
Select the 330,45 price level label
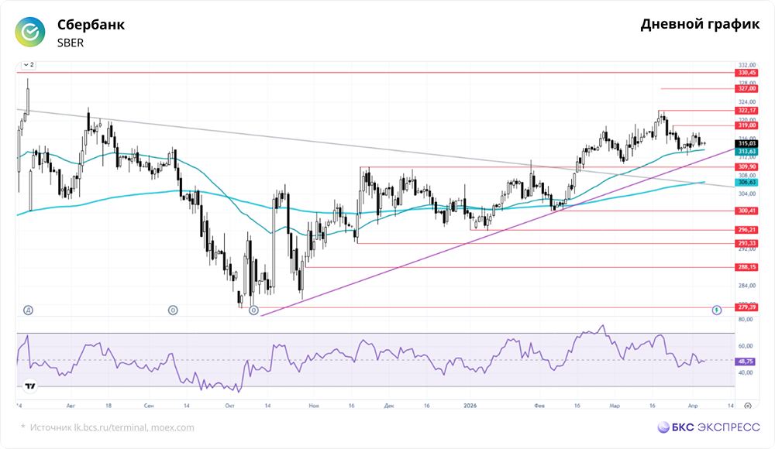pos(746,73)
